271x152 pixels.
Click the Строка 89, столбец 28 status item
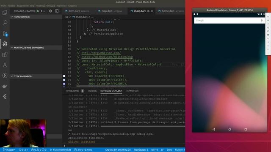coord(118,150)
